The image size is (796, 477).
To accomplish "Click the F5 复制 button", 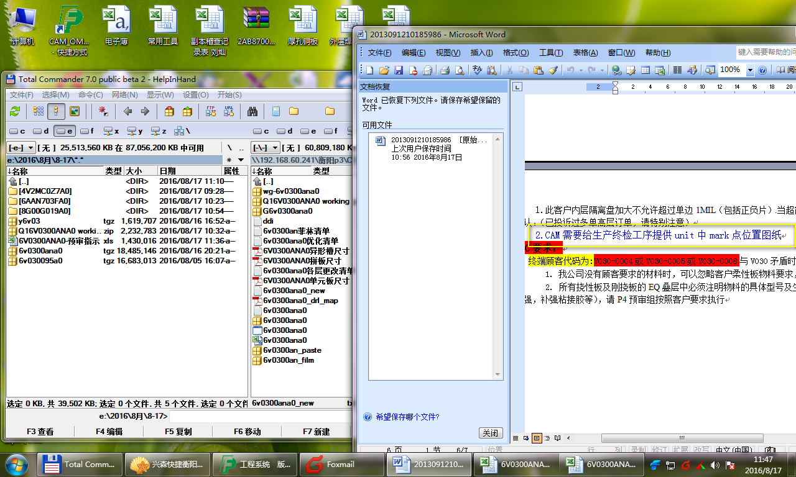I will pos(178,432).
